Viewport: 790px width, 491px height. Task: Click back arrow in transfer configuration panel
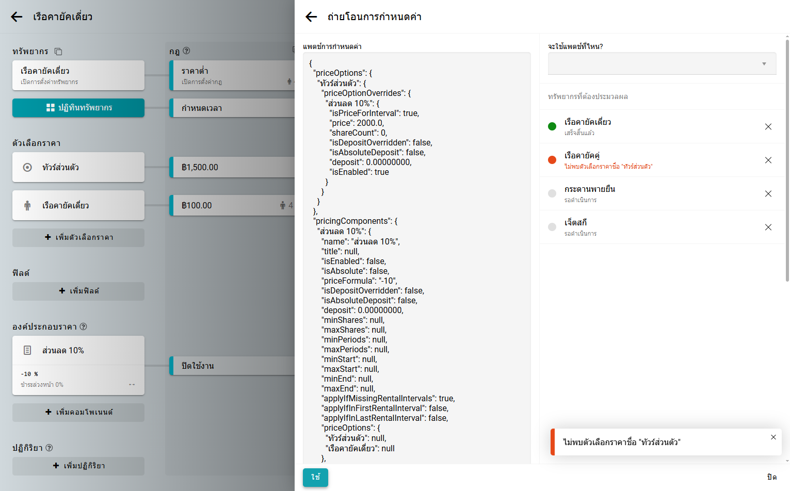[x=311, y=17]
